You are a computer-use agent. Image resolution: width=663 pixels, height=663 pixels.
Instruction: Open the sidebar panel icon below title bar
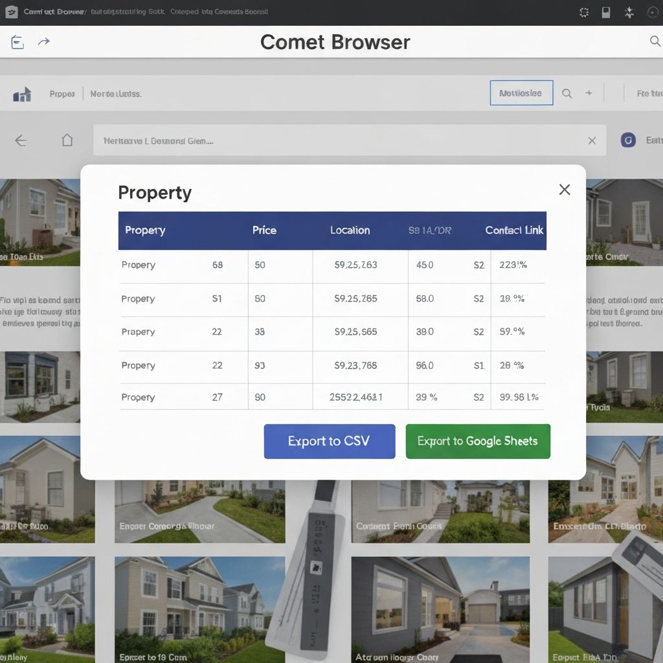pyautogui.click(x=17, y=42)
